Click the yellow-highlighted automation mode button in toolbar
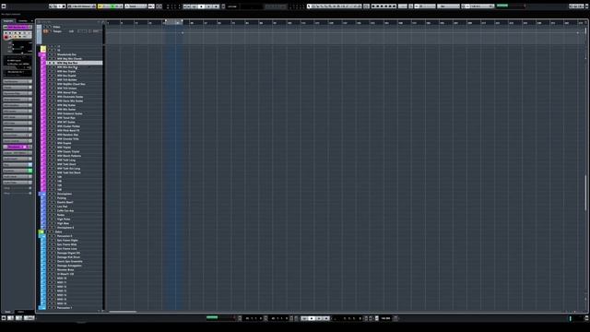Screen dimensions: 590x332 100,6
